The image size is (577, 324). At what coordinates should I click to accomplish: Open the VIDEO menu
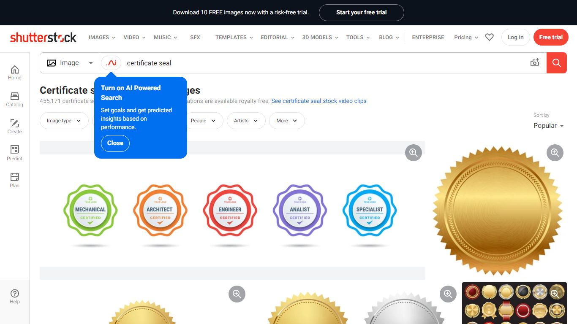click(134, 37)
